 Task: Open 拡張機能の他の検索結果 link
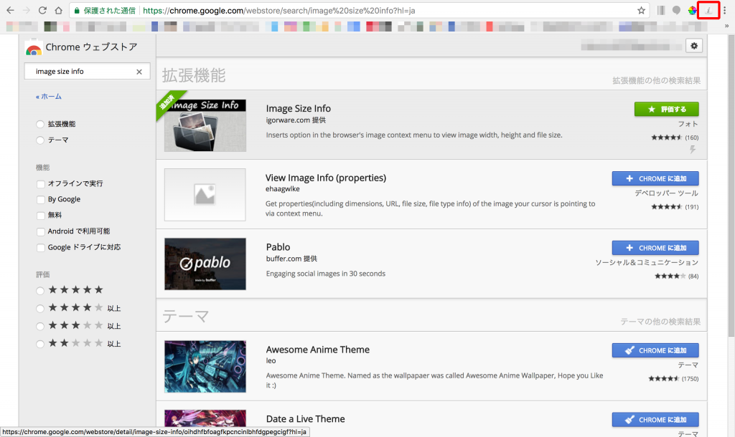656,80
